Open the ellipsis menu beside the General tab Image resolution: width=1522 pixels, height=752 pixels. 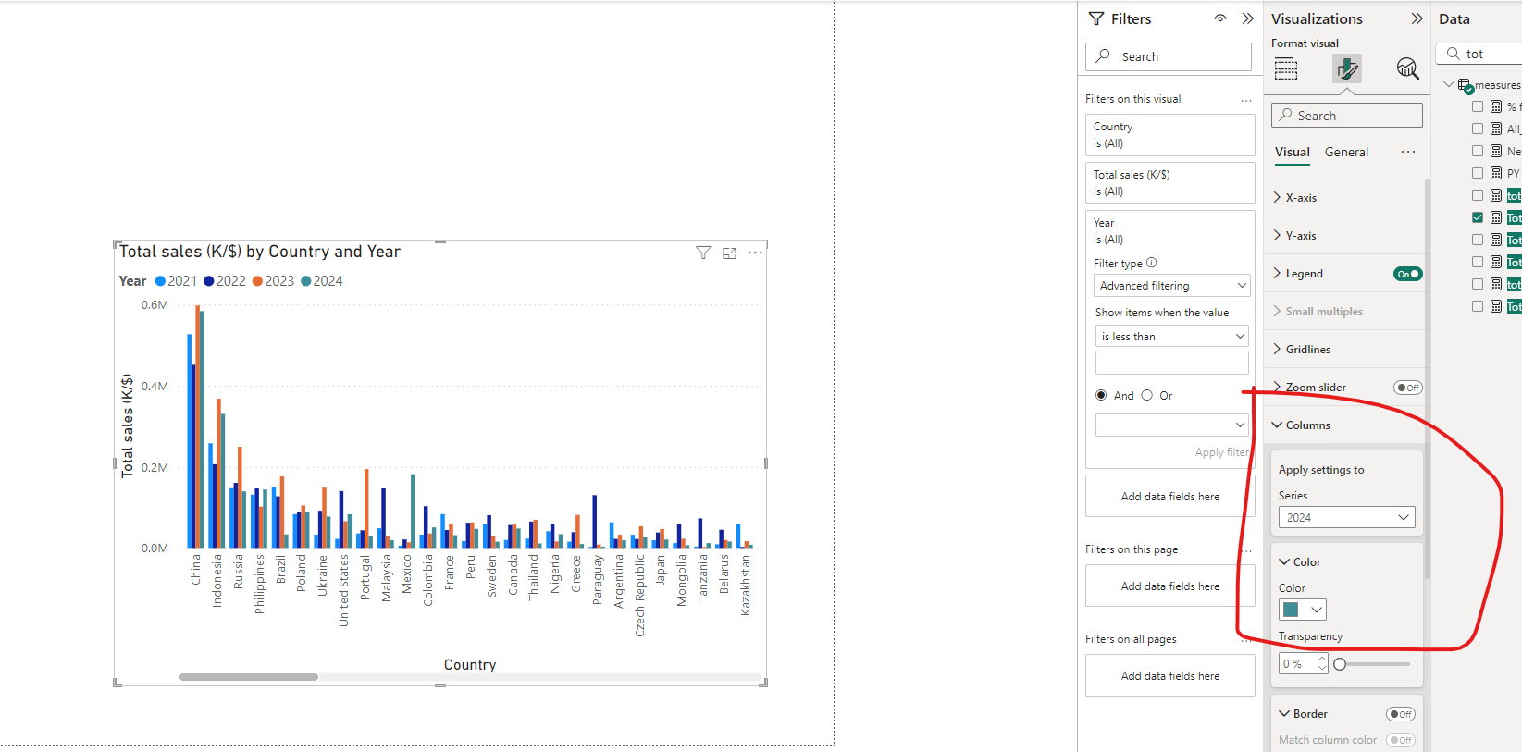pos(1408,152)
